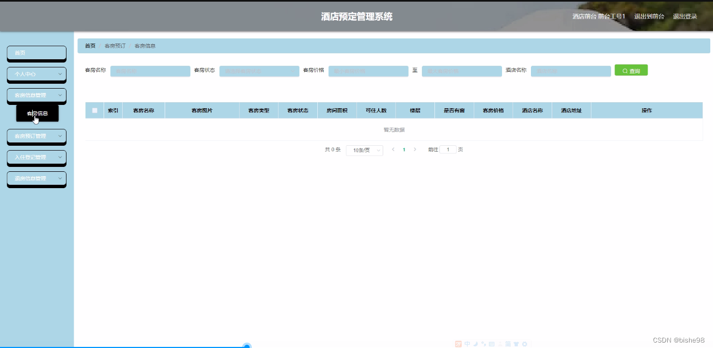Image resolution: width=713 pixels, height=348 pixels.
Task: Click the magnifier icon on the 查询 button
Action: coord(625,70)
